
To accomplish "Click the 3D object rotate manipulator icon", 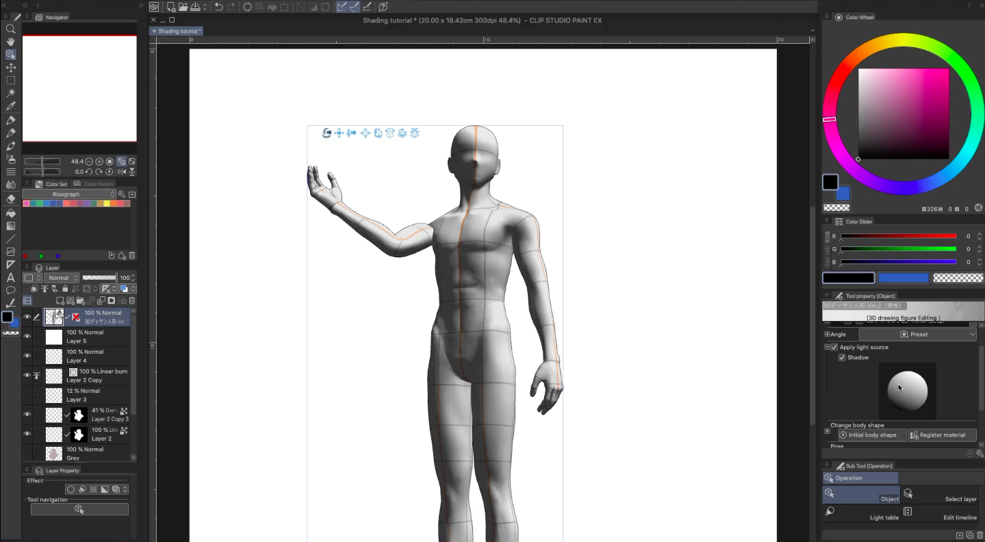I will (x=378, y=133).
